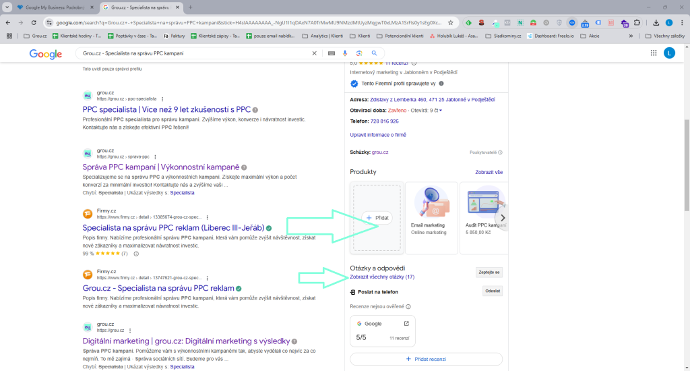Open the Holubík Lukáš Asana bookmark

tap(453, 36)
